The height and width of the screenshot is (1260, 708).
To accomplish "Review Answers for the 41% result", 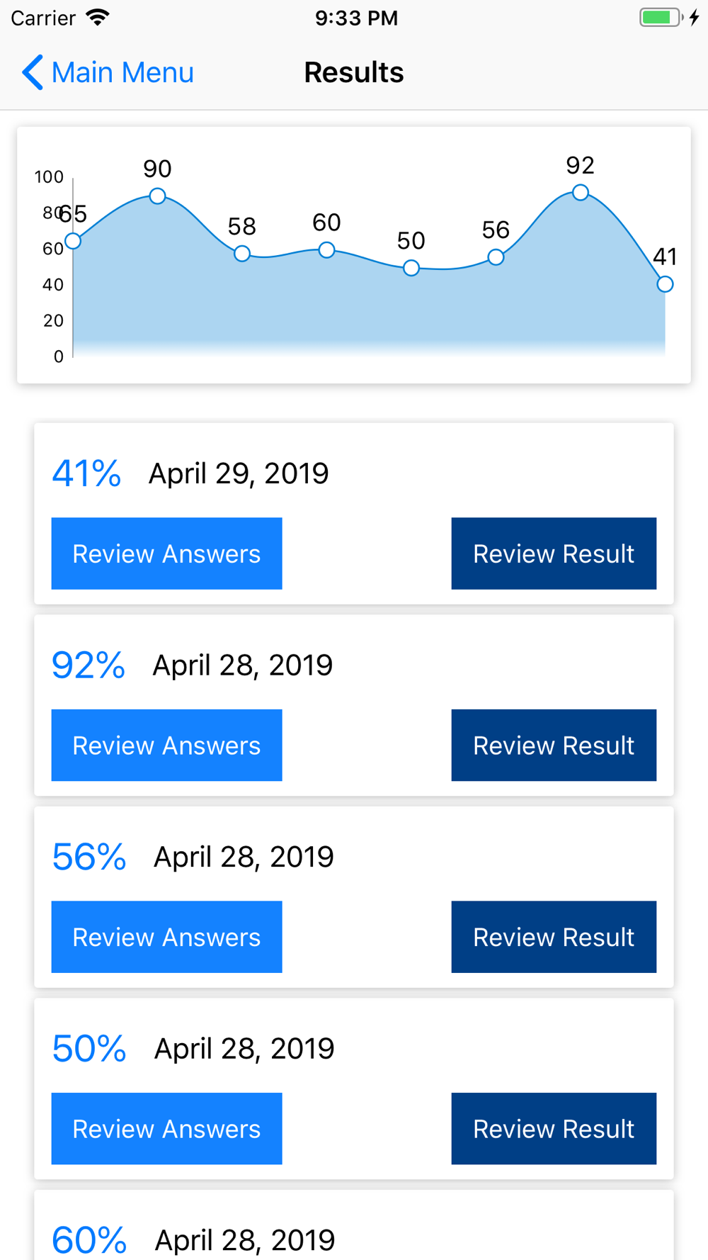I will click(x=166, y=553).
